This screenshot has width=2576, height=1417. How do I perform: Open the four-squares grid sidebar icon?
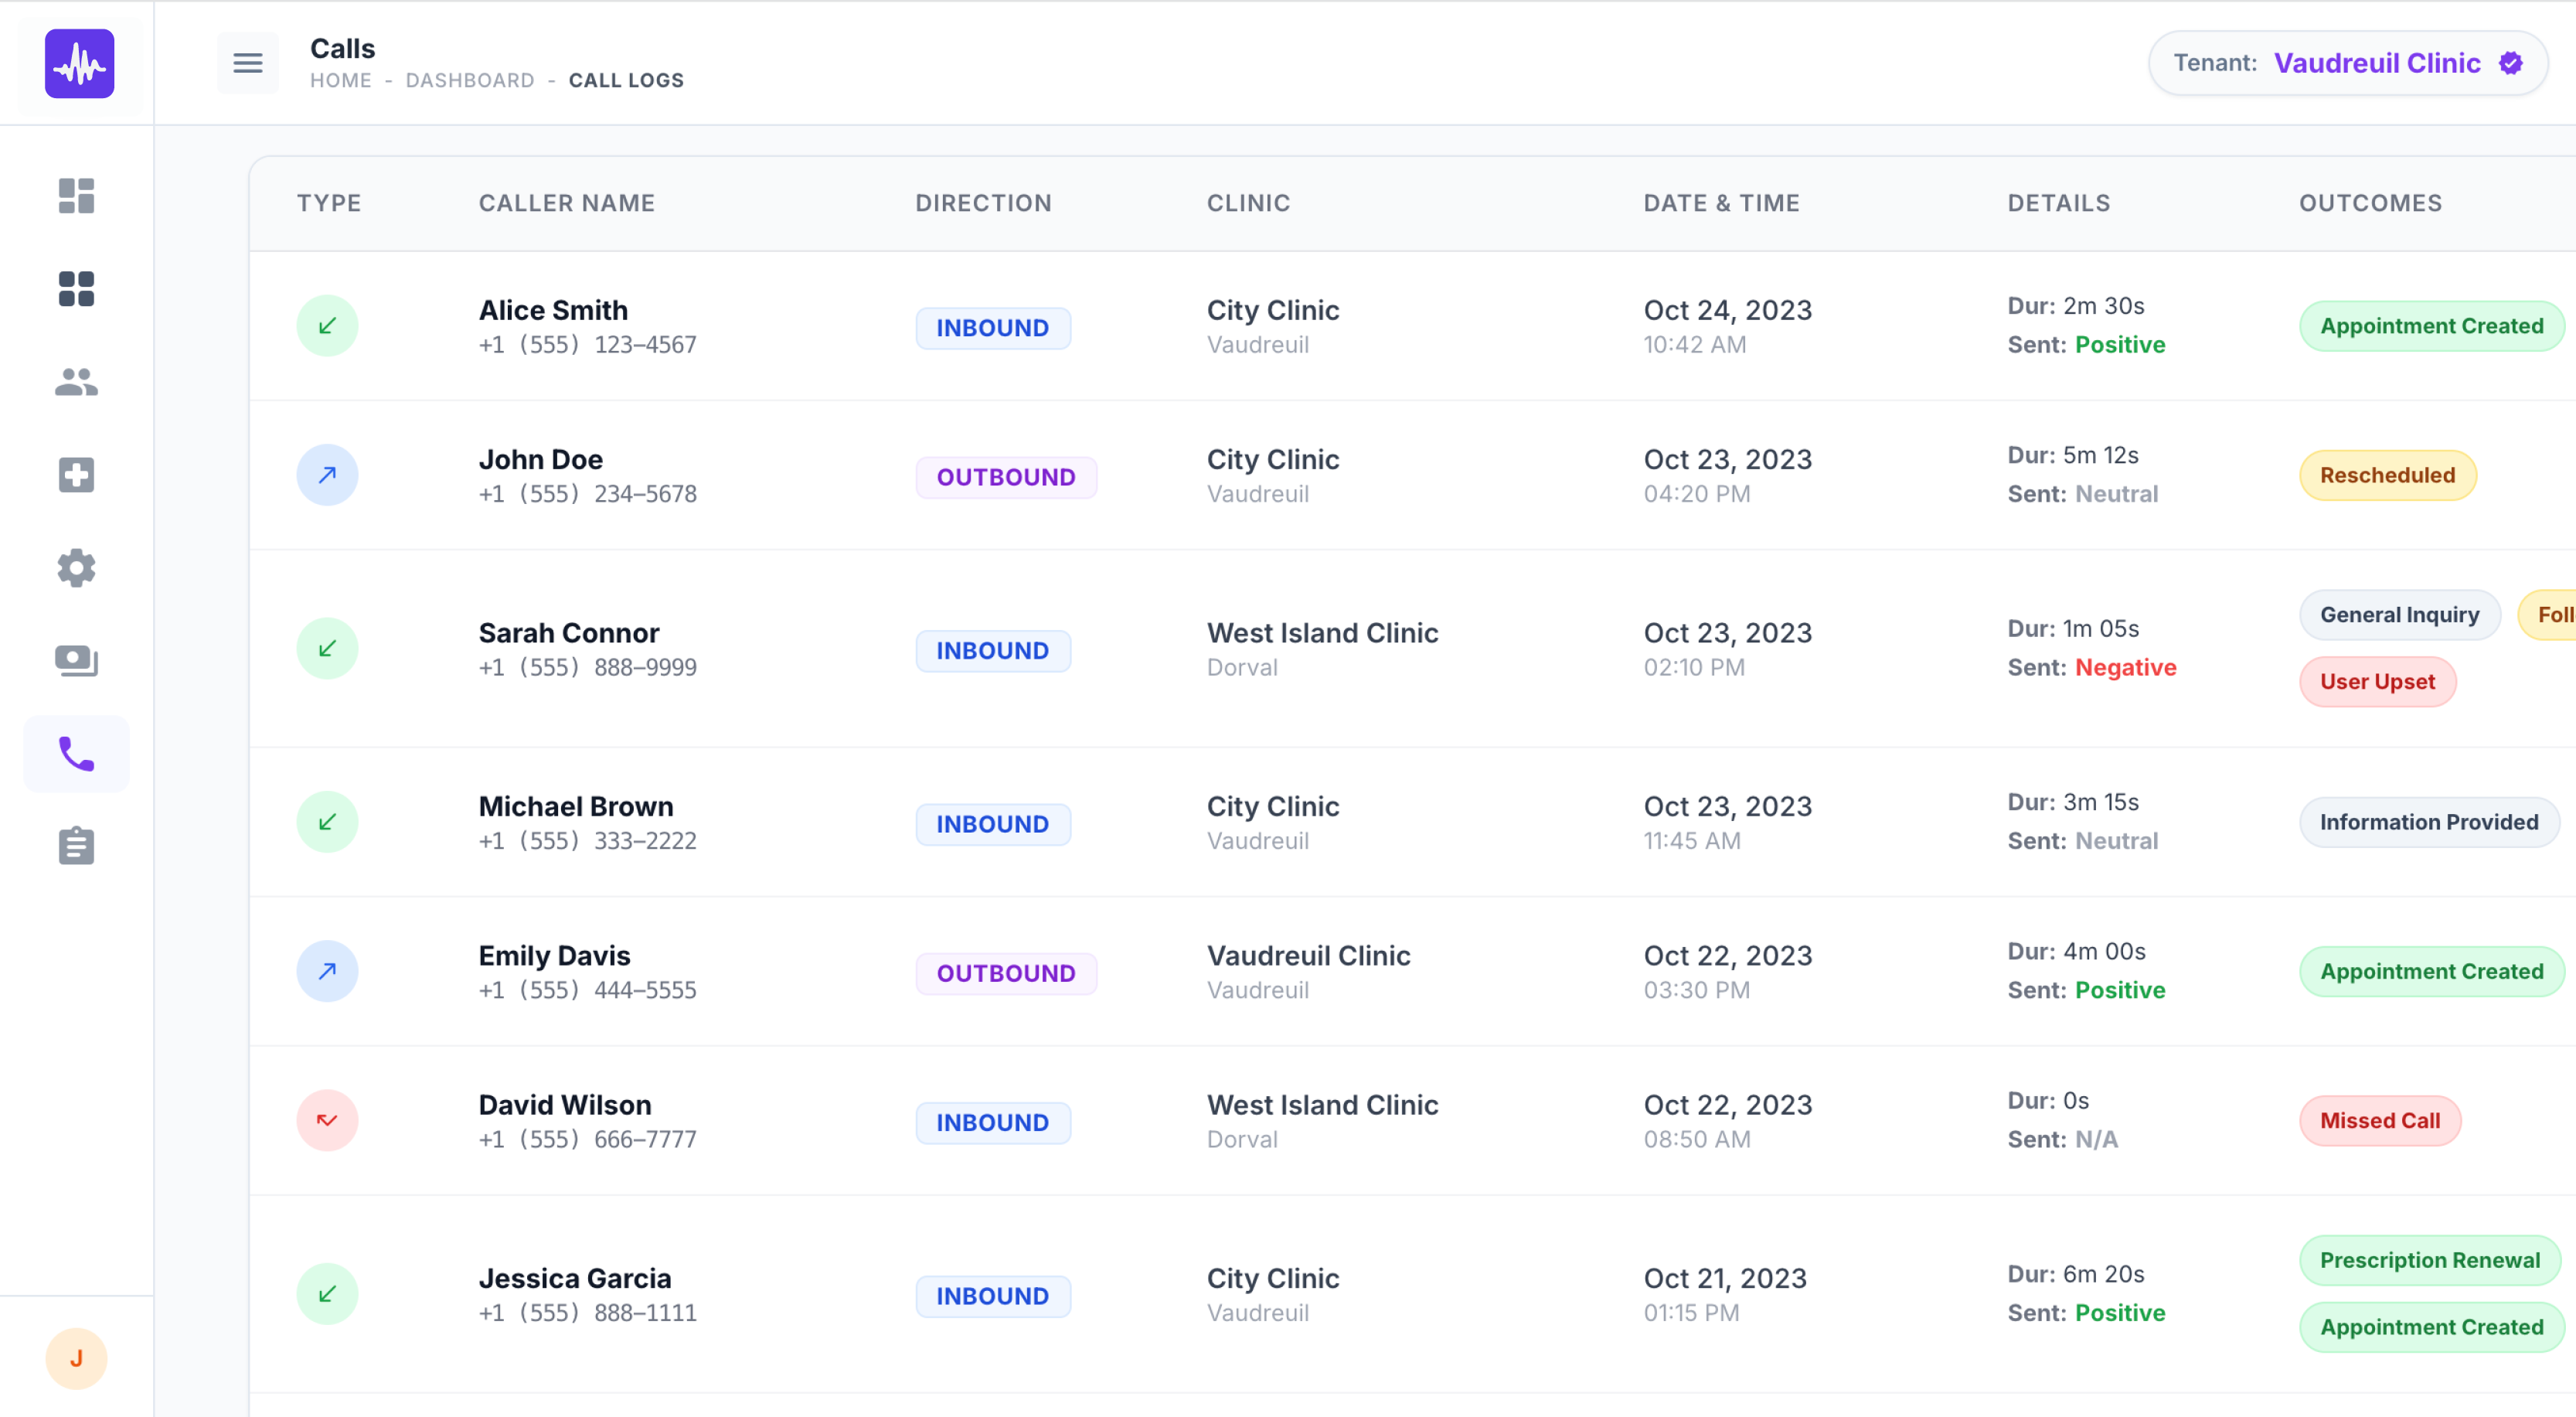tap(76, 289)
